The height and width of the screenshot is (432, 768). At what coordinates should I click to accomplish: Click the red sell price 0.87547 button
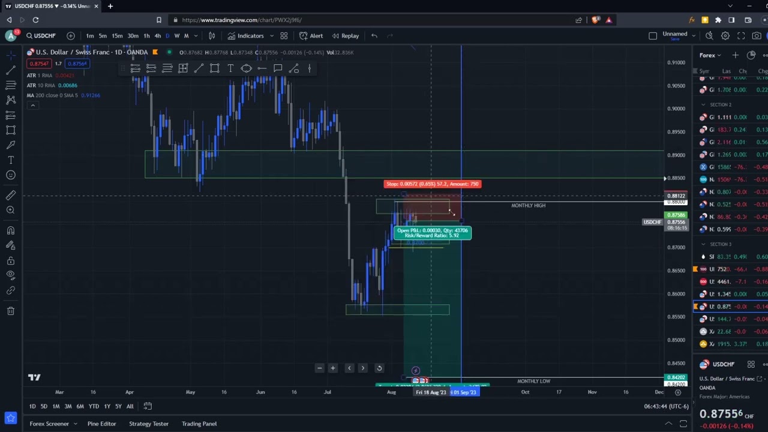39,64
